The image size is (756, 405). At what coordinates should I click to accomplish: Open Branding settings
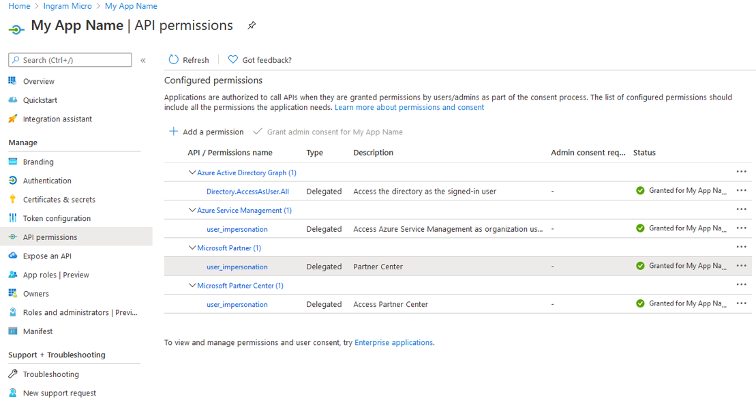pyautogui.click(x=42, y=162)
